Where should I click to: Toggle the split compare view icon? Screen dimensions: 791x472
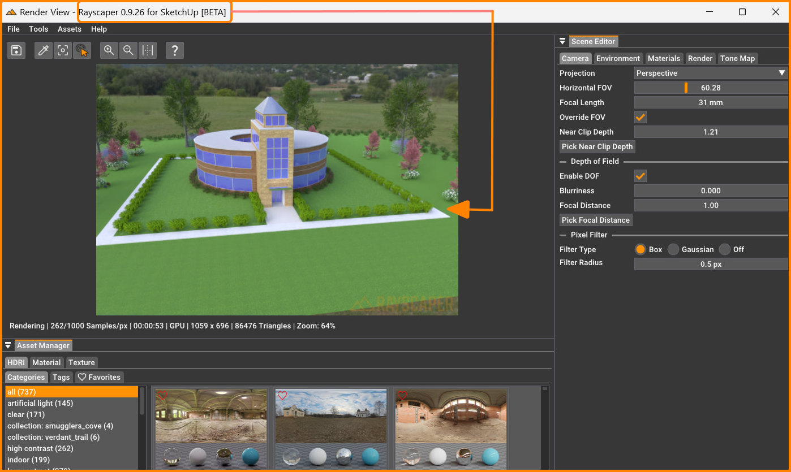[x=148, y=50]
